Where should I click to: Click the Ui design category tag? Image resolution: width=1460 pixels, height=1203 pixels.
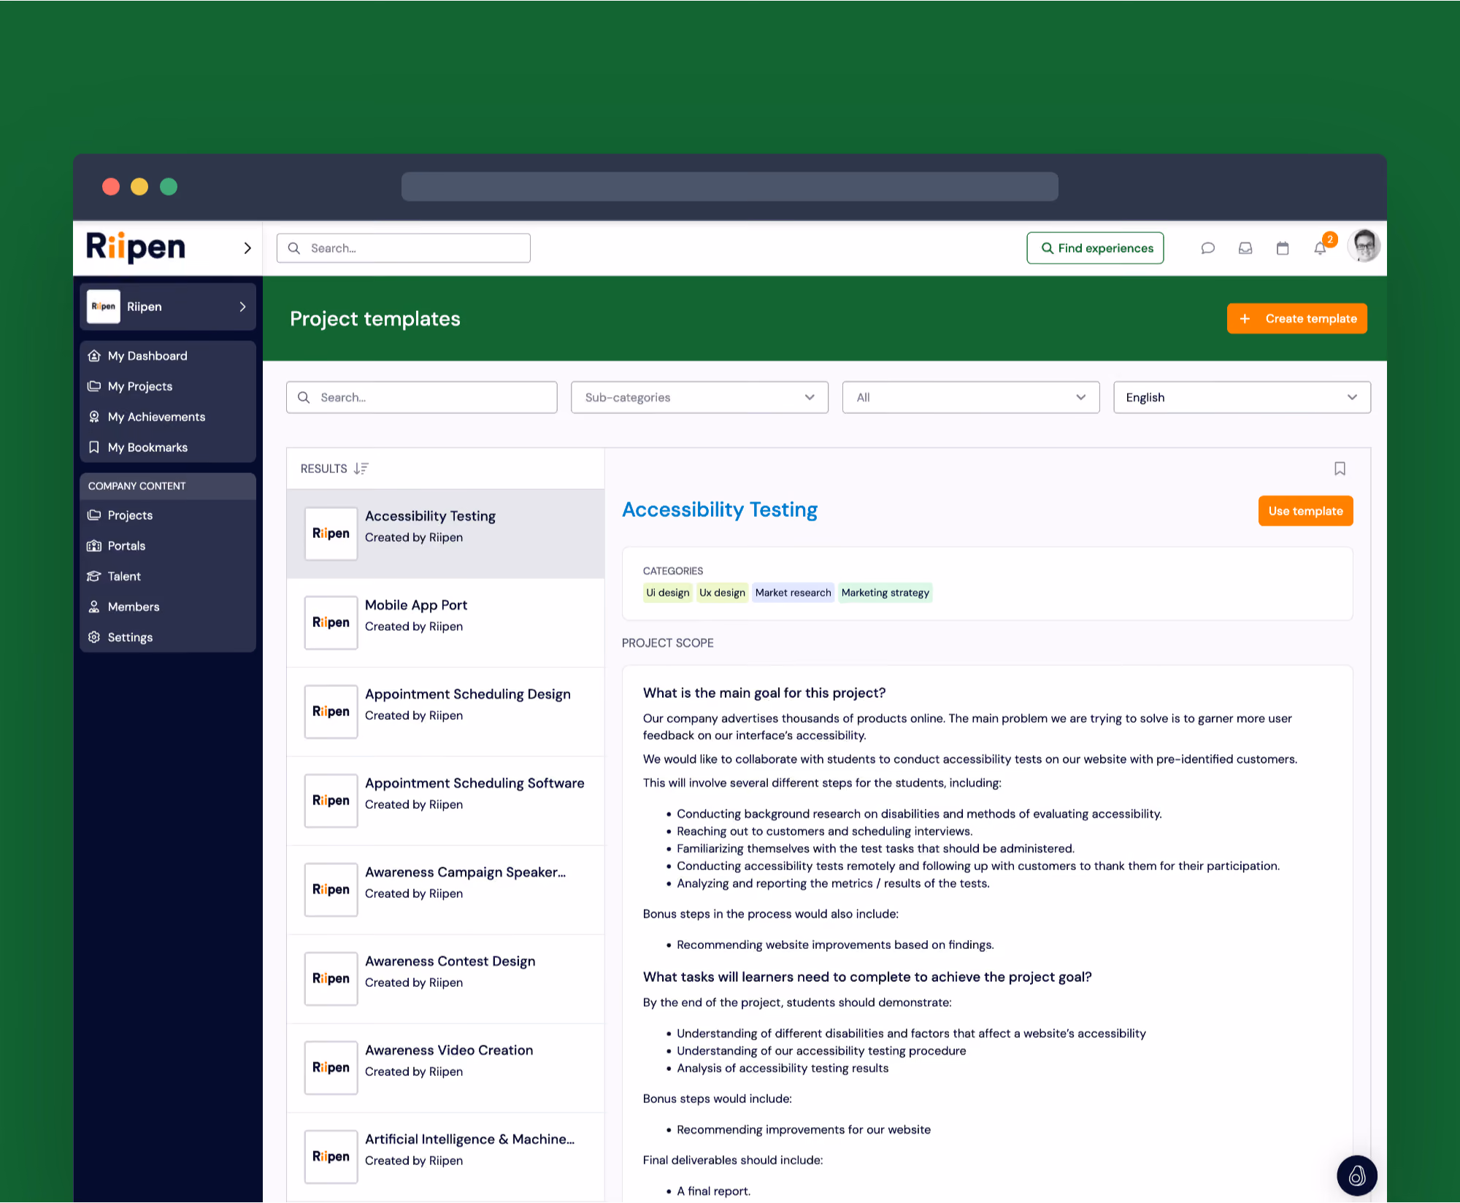coord(667,593)
